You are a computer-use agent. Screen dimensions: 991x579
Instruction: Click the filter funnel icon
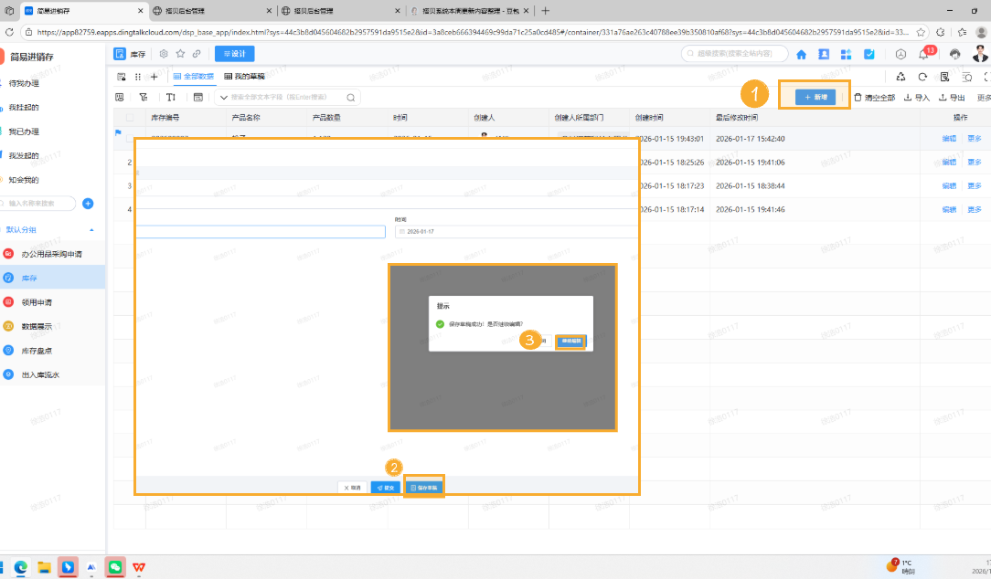tap(144, 97)
